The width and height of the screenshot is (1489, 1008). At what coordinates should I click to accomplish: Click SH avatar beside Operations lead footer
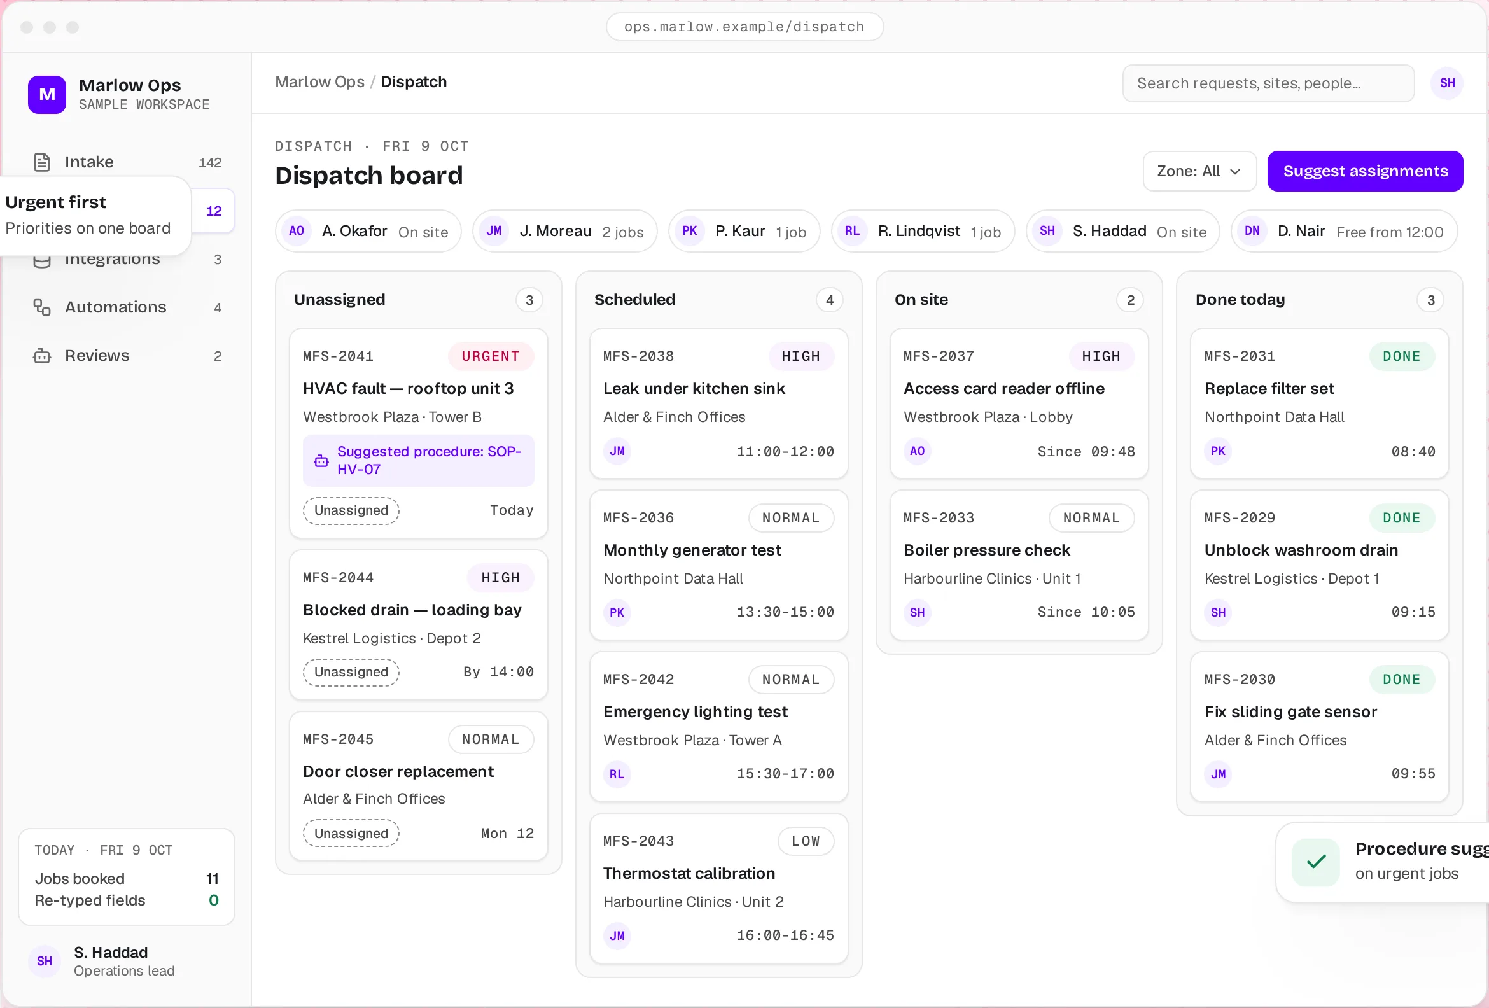(x=44, y=961)
